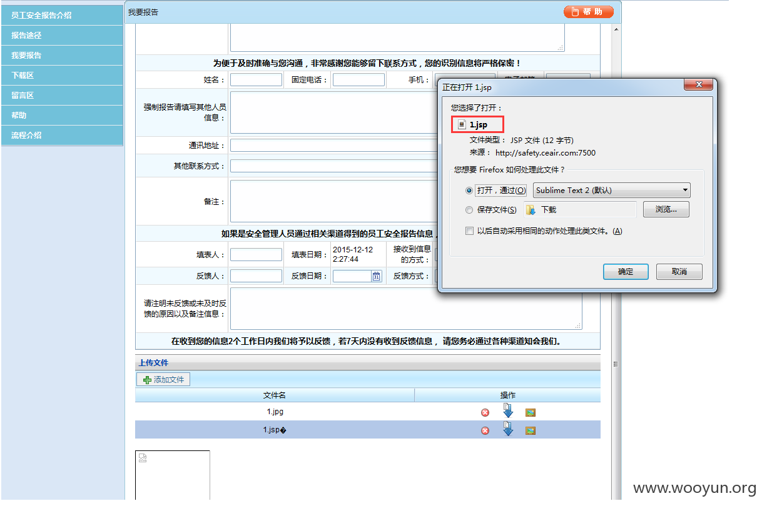Click the 上传文件 section header
This screenshot has width=762, height=506.
click(368, 363)
